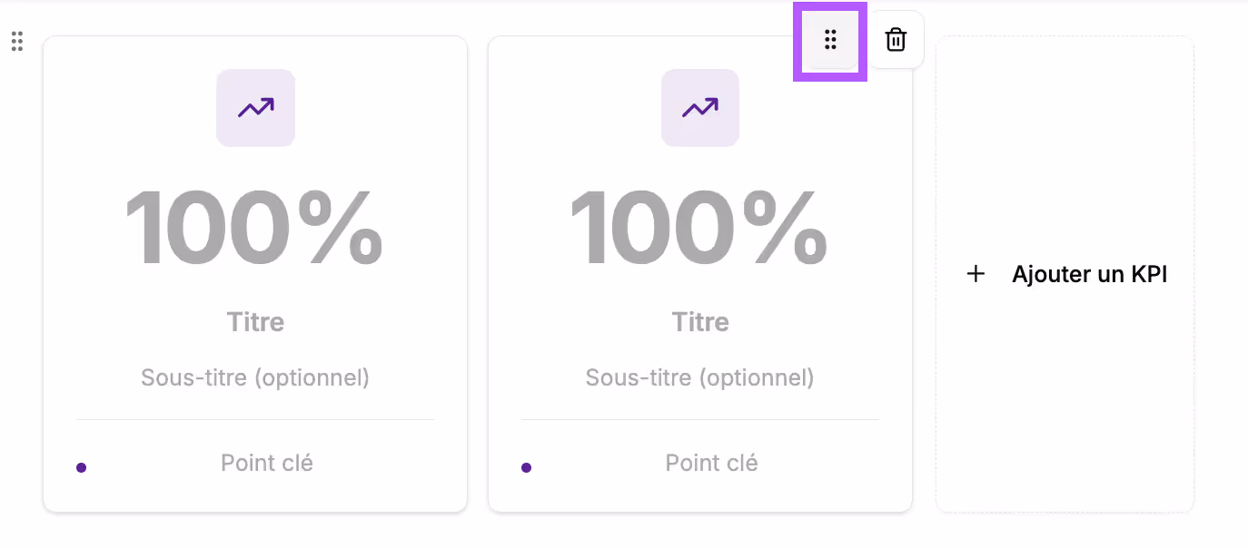
Task: Click the Ajouter un KPI text label
Action: coord(1089,274)
